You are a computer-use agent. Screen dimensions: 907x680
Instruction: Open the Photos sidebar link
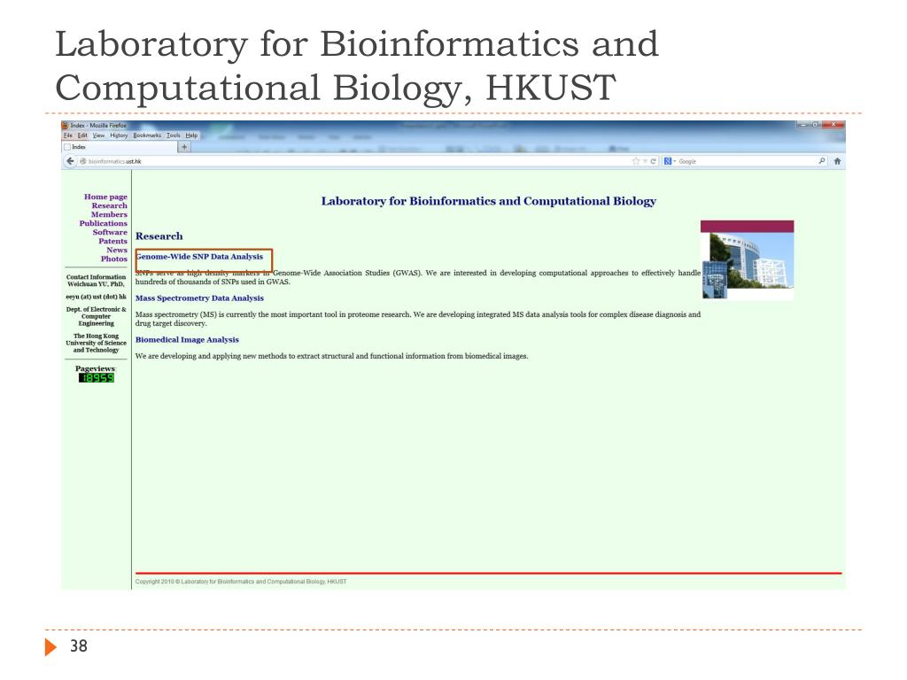(x=114, y=259)
